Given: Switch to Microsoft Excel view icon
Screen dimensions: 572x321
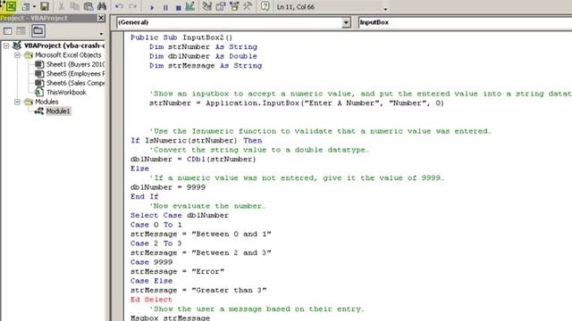Looking at the screenshot, I should (x=11, y=6).
